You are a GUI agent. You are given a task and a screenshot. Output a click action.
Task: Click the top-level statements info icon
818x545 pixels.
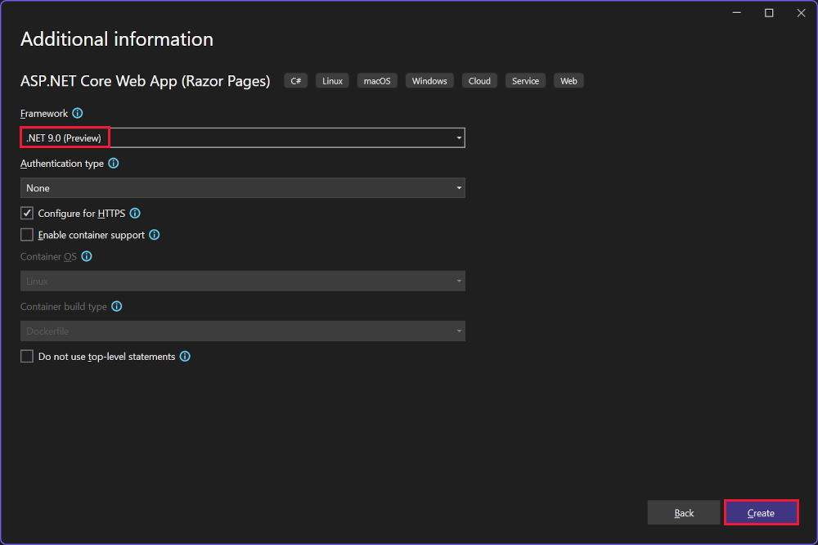tap(185, 357)
